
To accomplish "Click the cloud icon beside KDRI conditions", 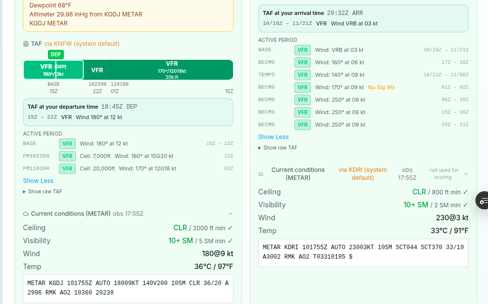I will (x=261, y=174).
